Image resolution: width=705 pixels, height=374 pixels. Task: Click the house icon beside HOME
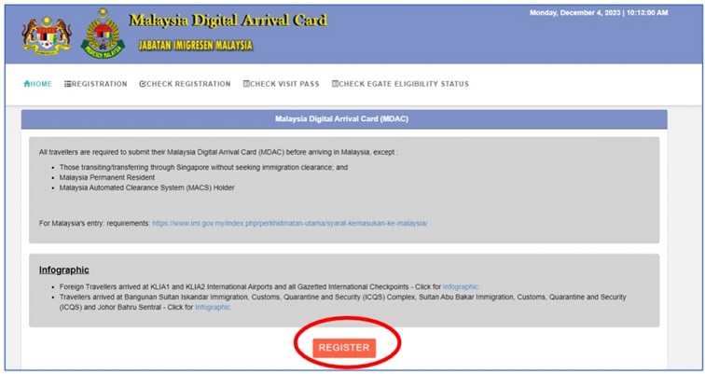tap(26, 84)
